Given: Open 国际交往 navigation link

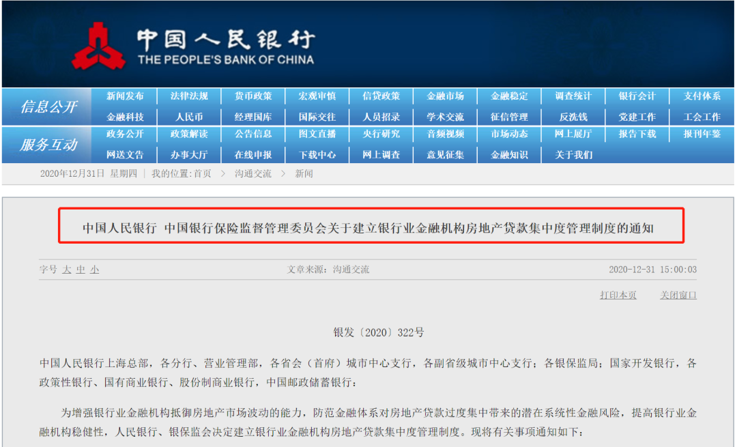Looking at the screenshot, I should pyautogui.click(x=317, y=117).
